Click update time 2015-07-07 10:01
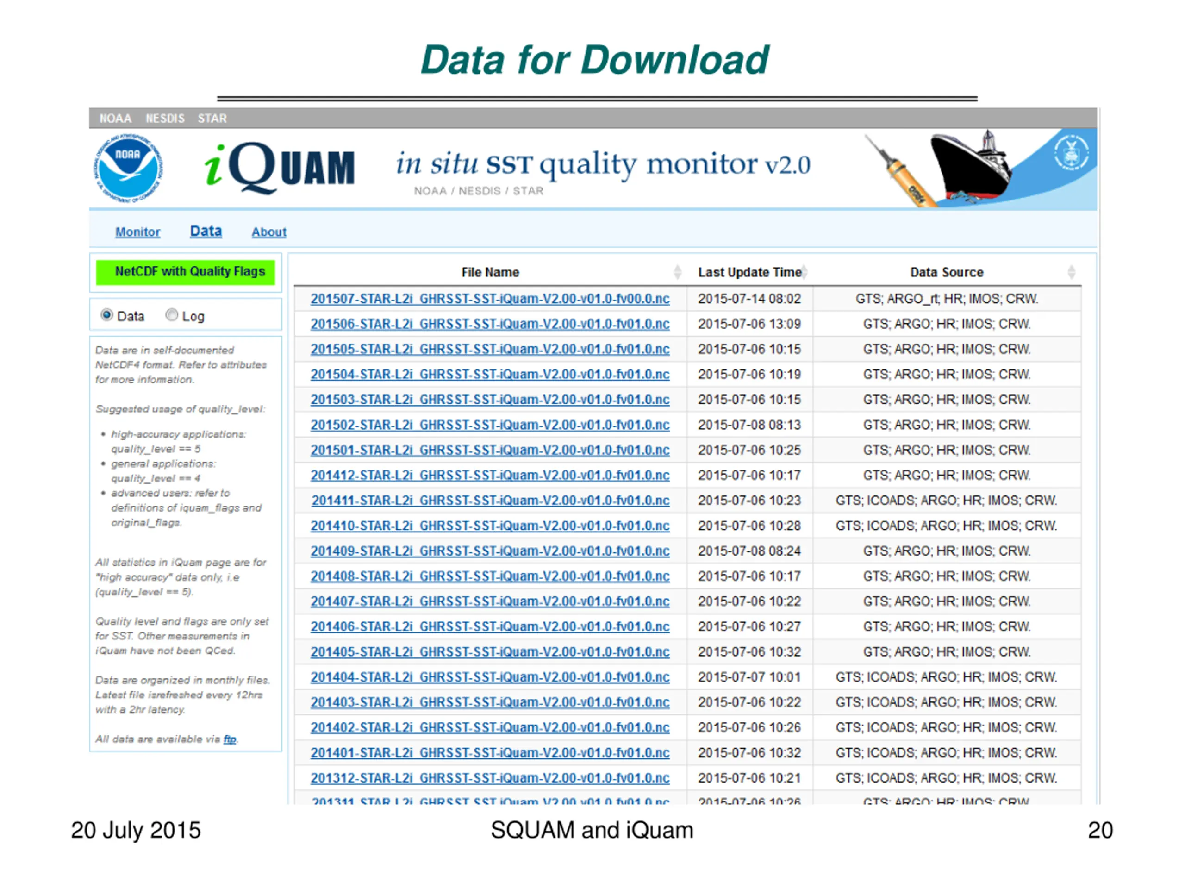1185x889 pixels. pyautogui.click(x=749, y=677)
